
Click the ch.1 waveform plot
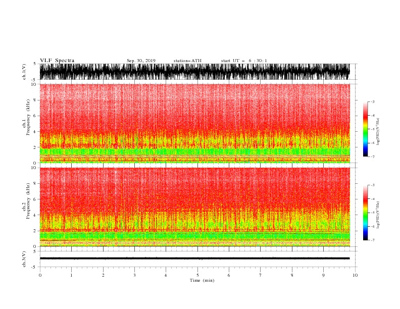point(194,72)
